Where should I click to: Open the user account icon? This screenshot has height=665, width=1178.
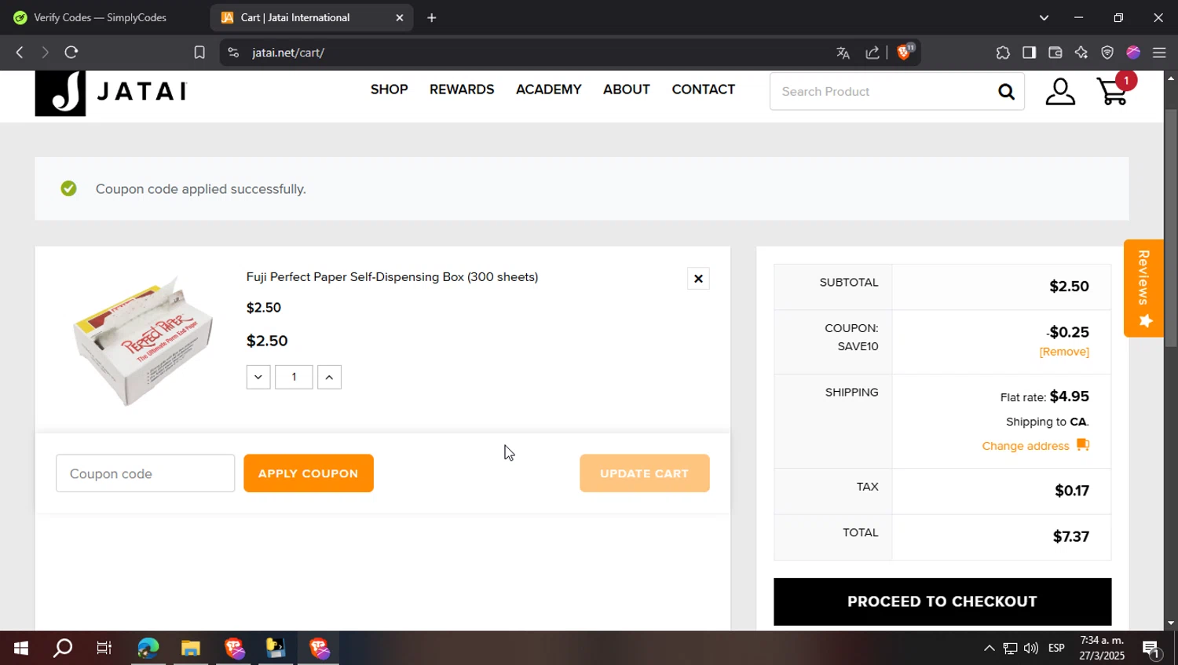click(x=1060, y=91)
